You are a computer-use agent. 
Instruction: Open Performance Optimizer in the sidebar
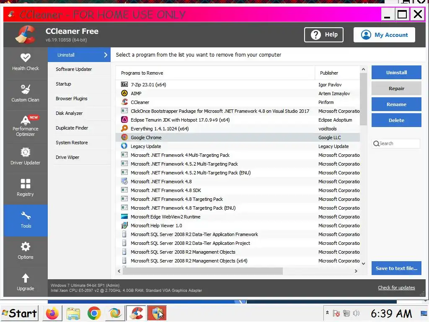tap(26, 127)
